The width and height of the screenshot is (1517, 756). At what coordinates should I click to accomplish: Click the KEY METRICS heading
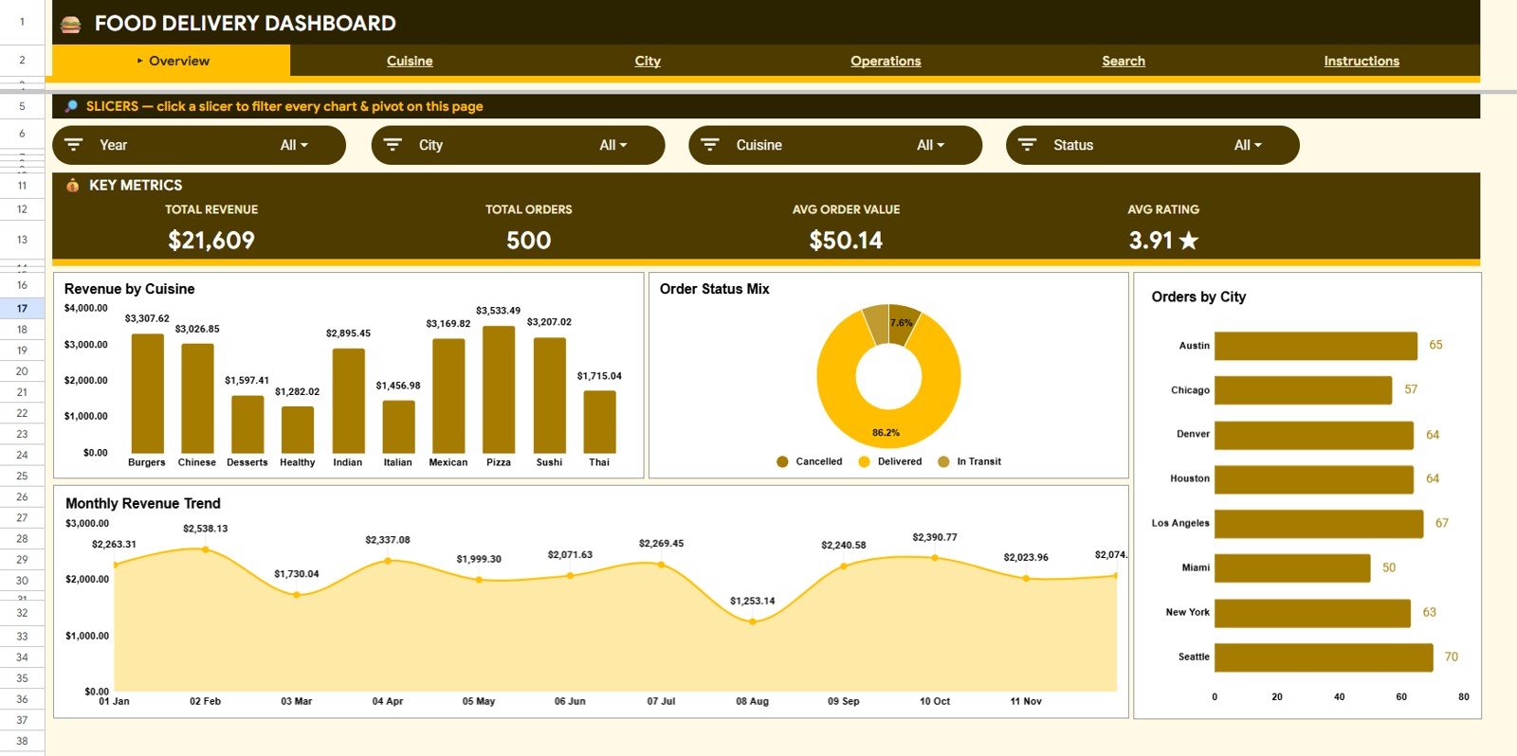coord(136,185)
